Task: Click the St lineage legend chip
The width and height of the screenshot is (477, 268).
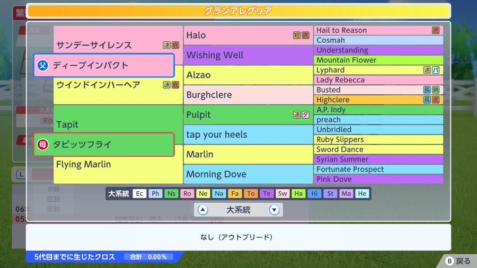Action: coord(330,193)
